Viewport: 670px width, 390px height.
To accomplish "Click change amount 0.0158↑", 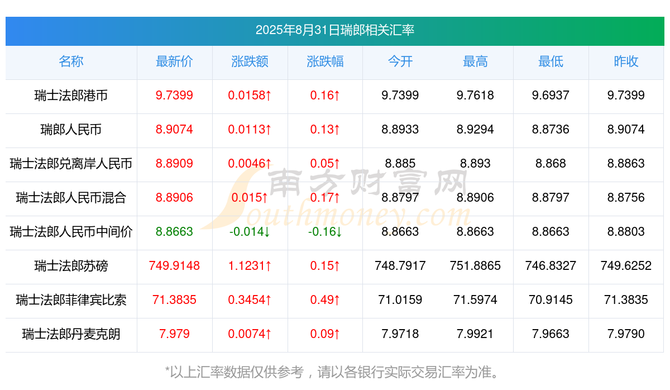I will pos(250,96).
